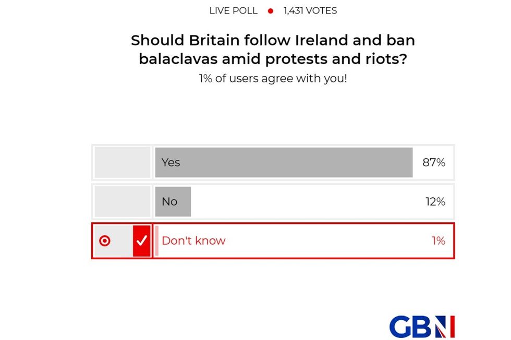Click the 1,431 VOTES count

pyautogui.click(x=310, y=11)
